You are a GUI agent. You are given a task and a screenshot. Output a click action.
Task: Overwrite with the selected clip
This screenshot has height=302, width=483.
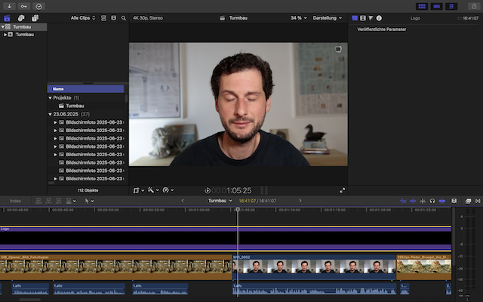click(69, 201)
